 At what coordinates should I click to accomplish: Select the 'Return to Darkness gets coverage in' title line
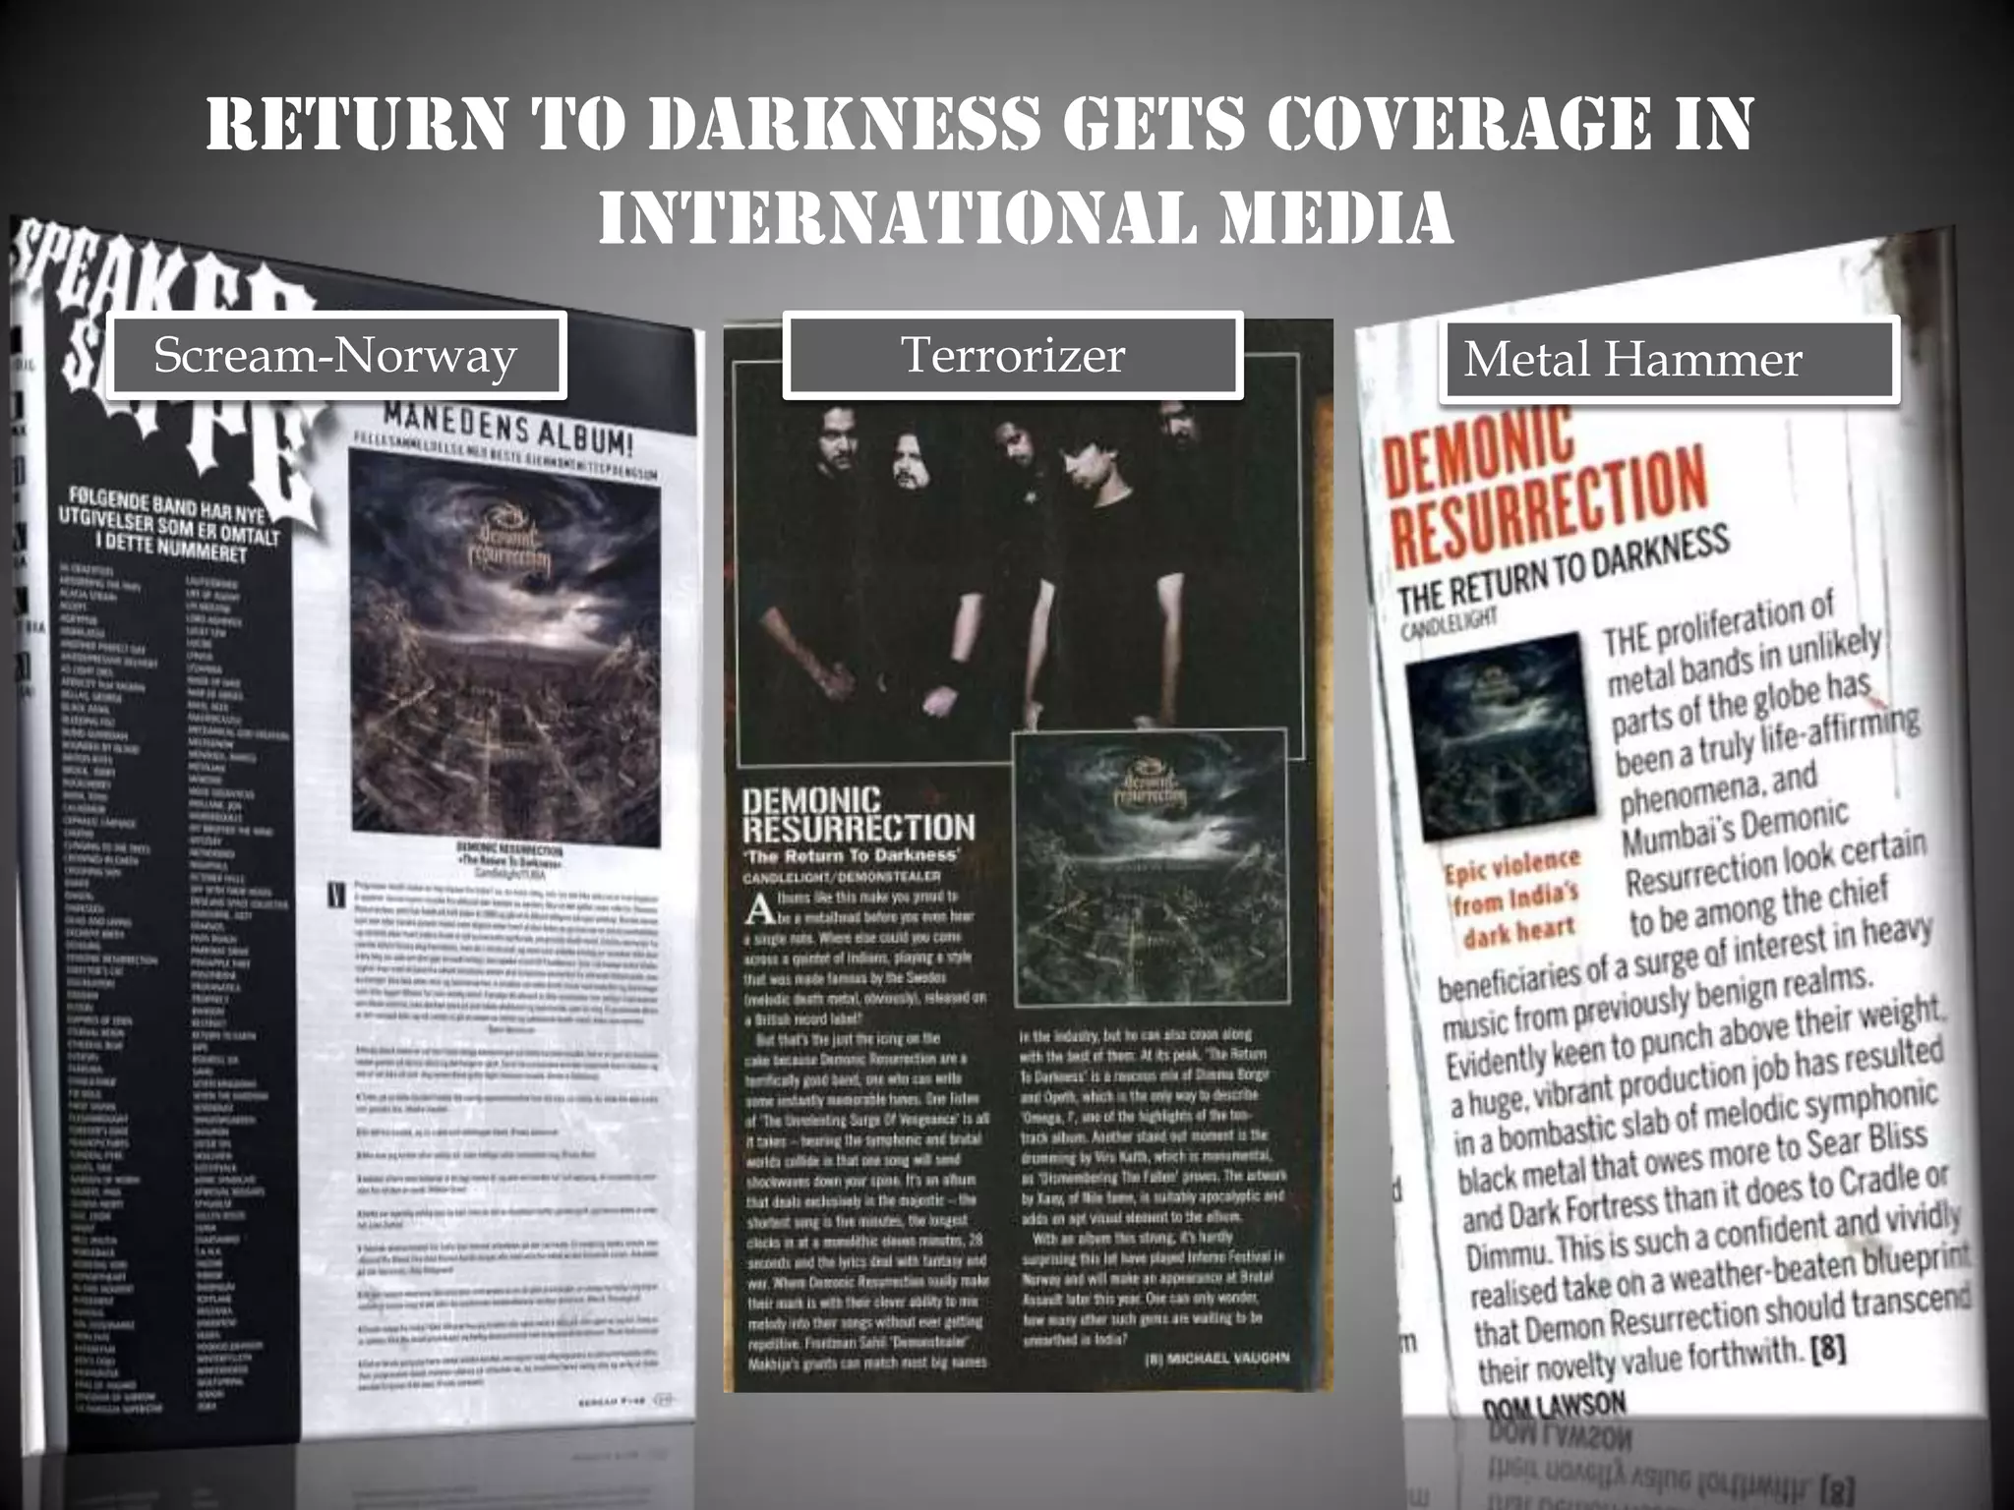pos(979,125)
